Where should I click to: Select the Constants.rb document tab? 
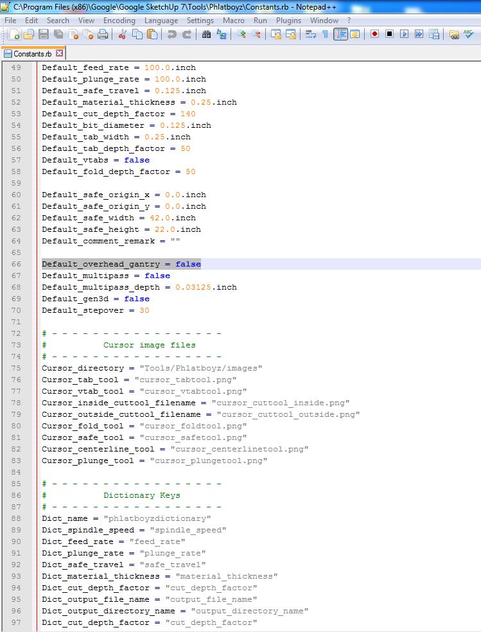[32, 53]
